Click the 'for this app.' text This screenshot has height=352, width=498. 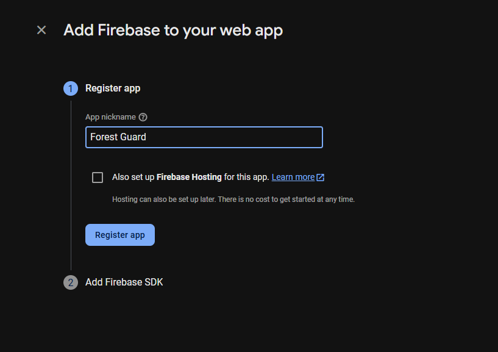(x=246, y=178)
